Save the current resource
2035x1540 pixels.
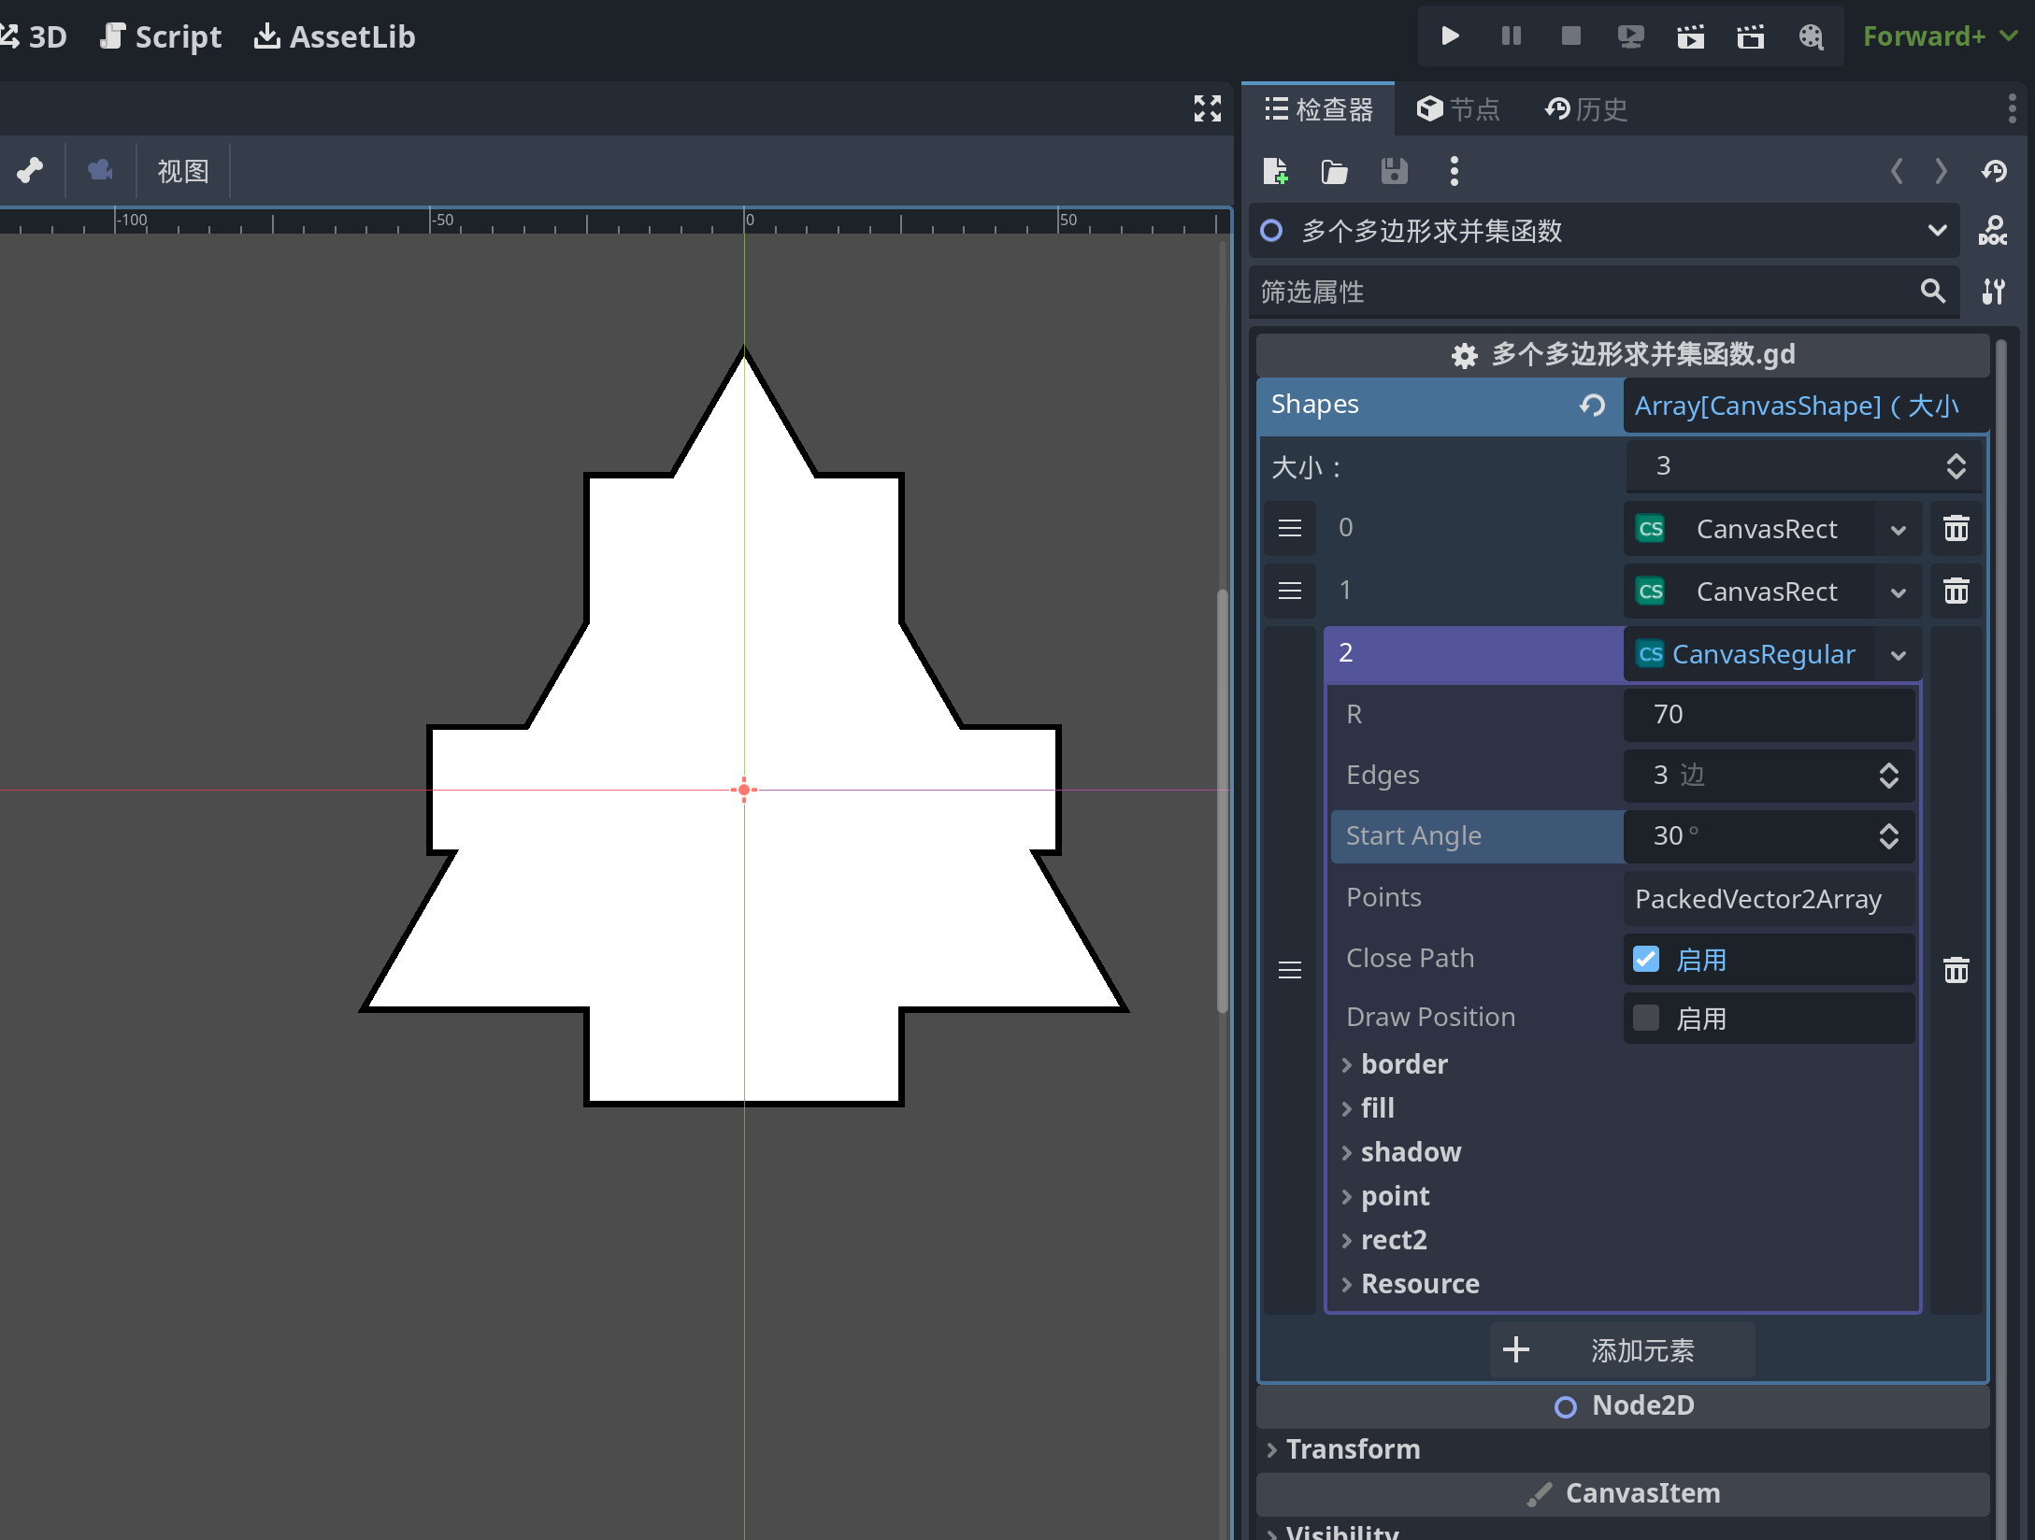click(x=1394, y=172)
